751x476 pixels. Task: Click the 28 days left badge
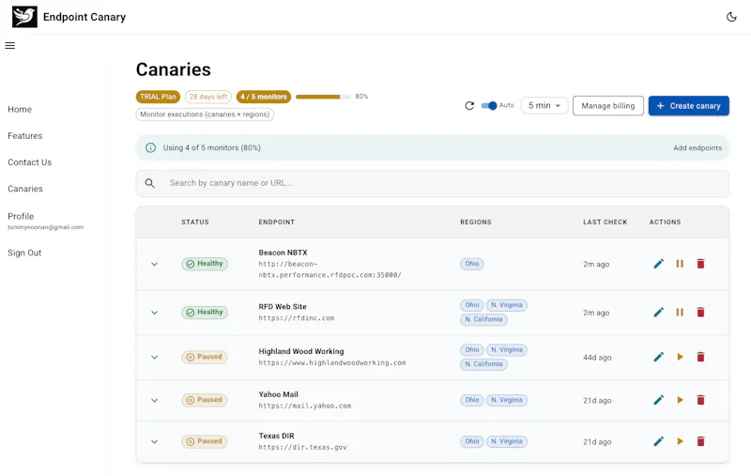[x=207, y=97]
